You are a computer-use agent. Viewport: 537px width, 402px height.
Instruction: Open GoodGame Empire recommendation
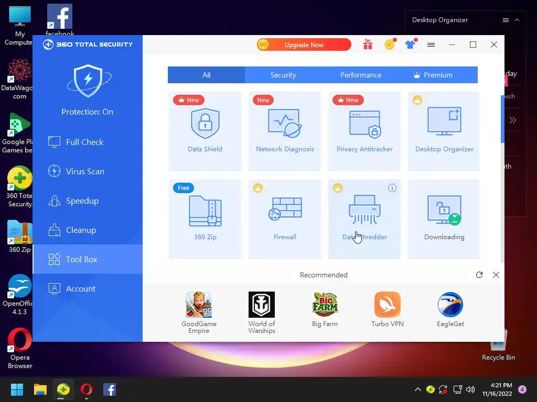click(199, 312)
